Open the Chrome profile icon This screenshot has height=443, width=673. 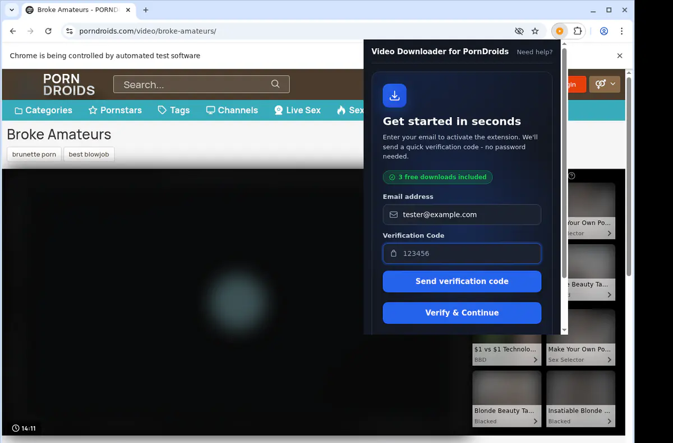click(x=604, y=31)
